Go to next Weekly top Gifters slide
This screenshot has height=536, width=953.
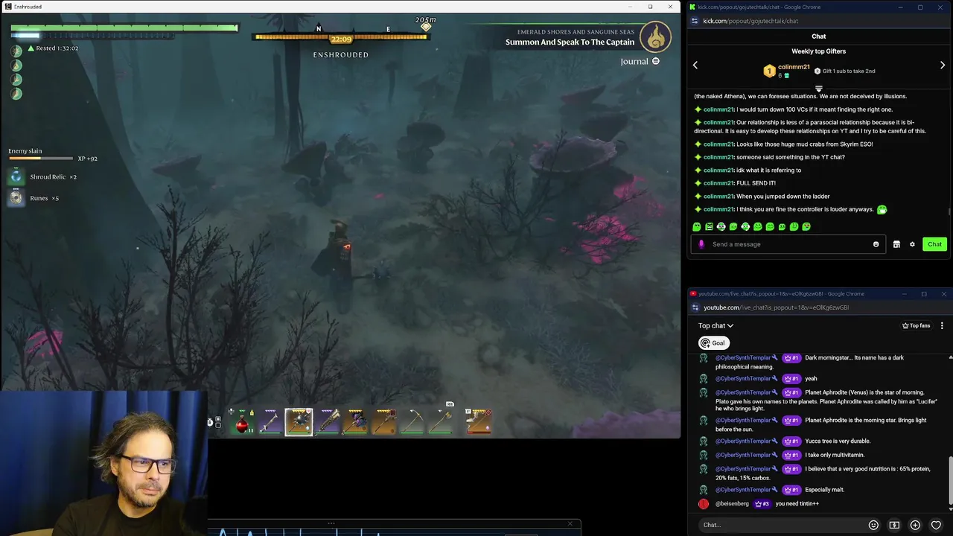pyautogui.click(x=943, y=66)
